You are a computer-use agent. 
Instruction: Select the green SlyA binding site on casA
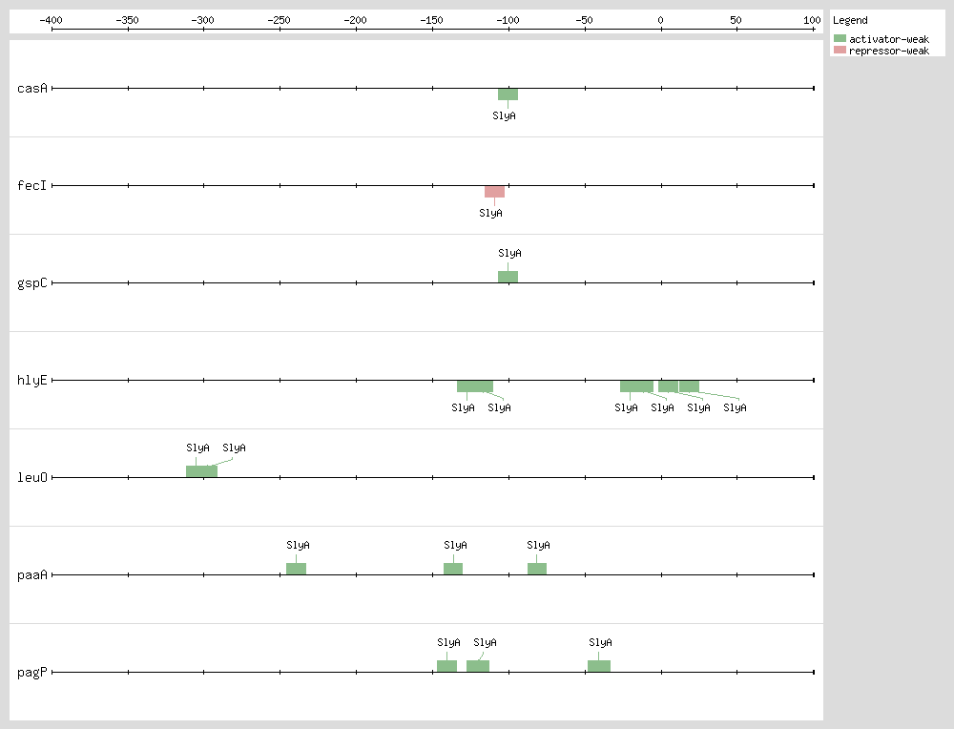508,94
